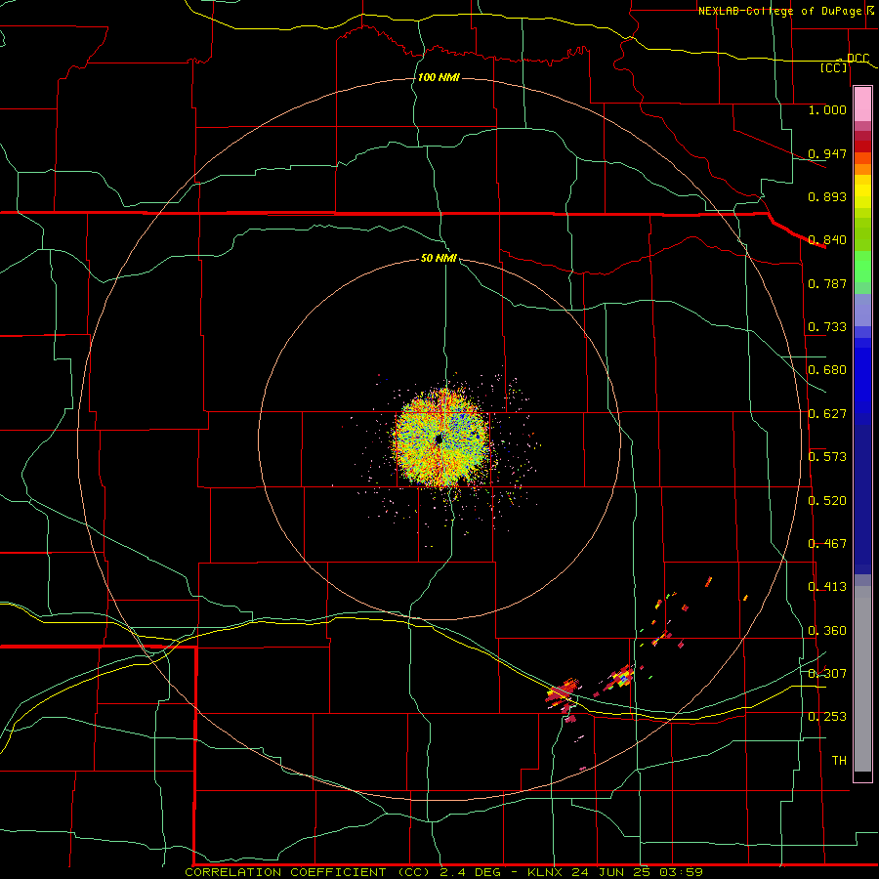Click the 50 NMI range ring label
This screenshot has height=879, width=879.
(x=439, y=259)
